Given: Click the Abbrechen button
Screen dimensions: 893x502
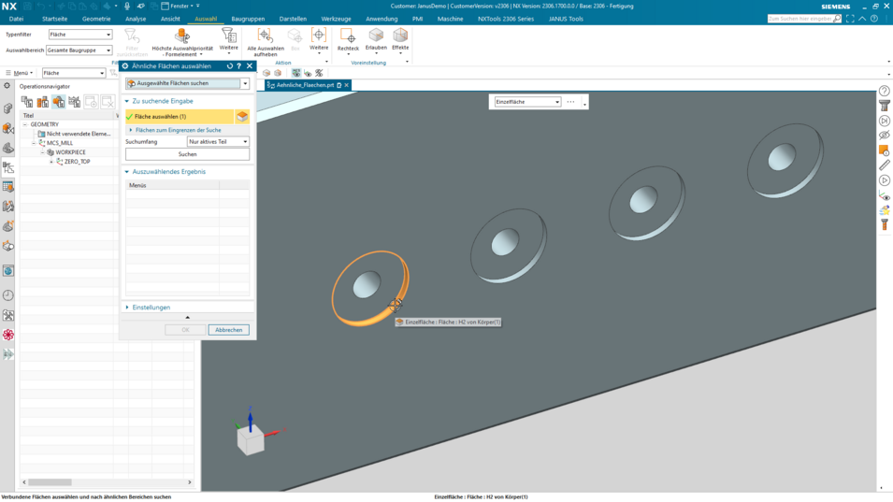Looking at the screenshot, I should coord(228,330).
